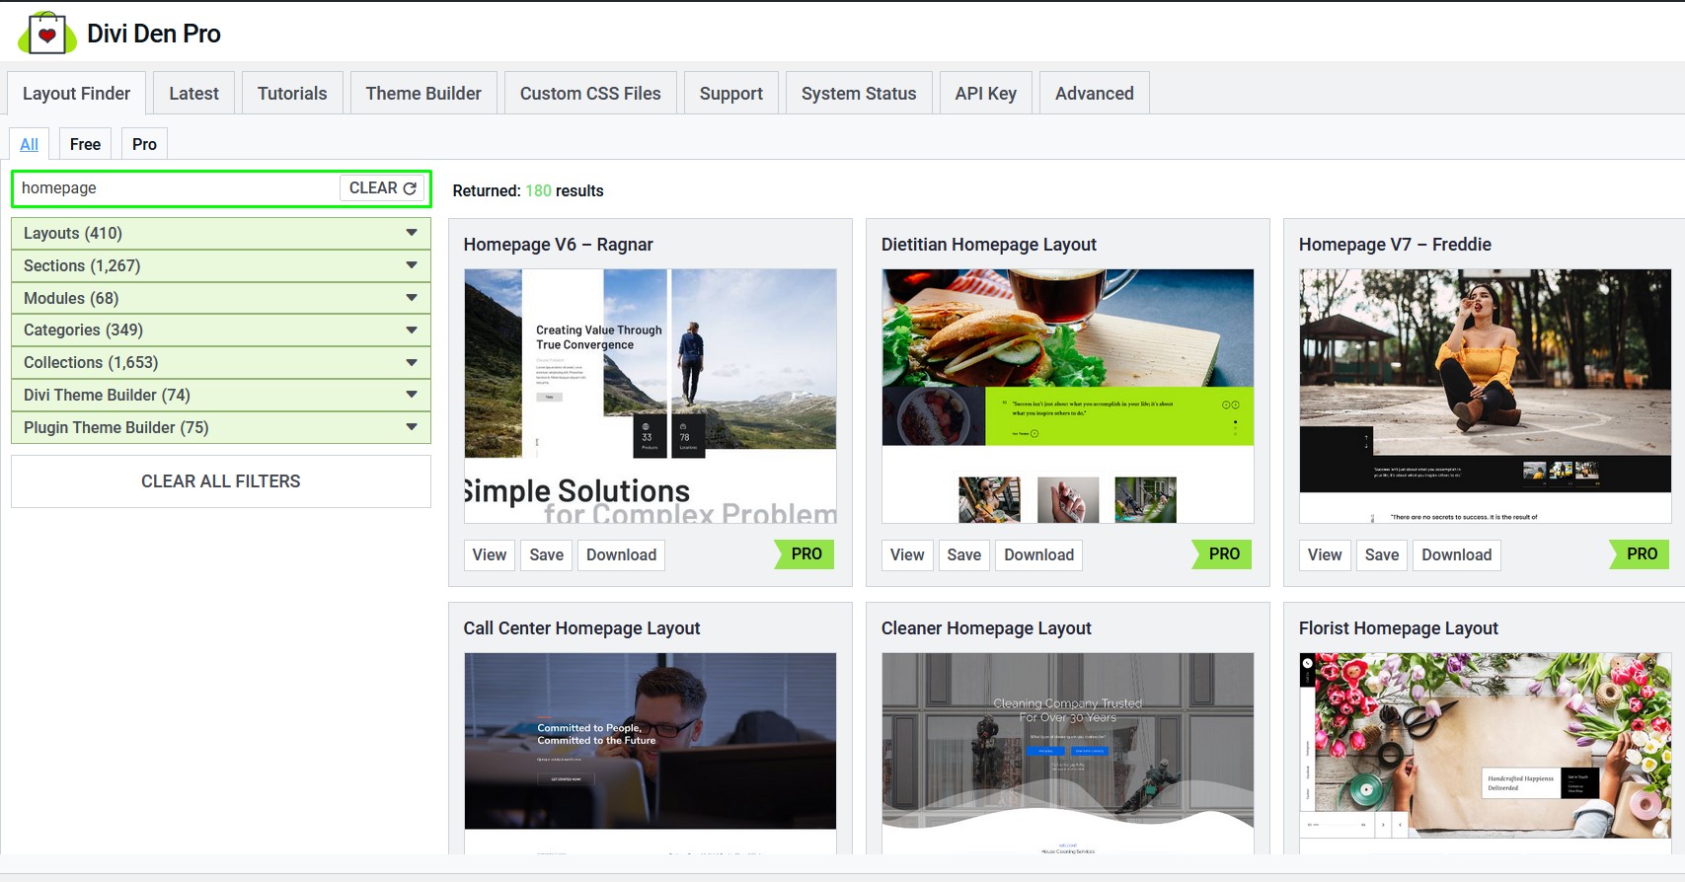Click the Cleaner Homepage Layout title
Viewport: 1685px width, 882px height.
pyautogui.click(x=986, y=628)
